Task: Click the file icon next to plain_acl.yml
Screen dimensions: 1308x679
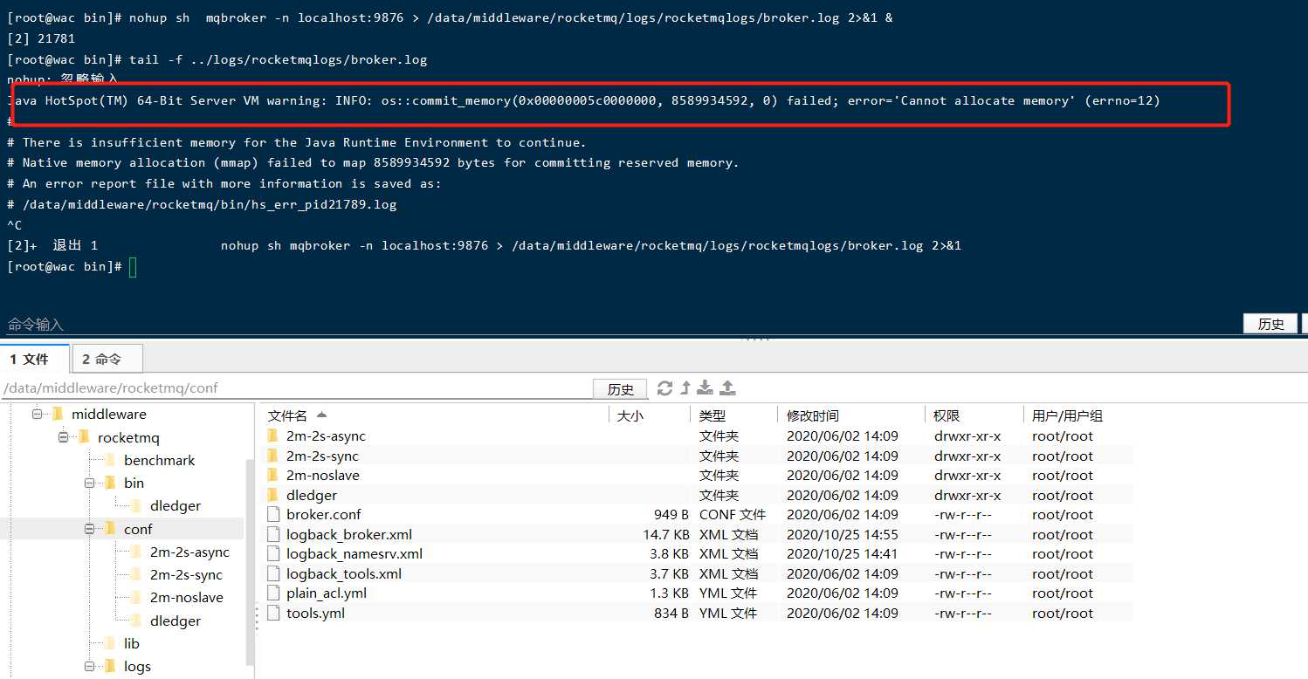Action: 272,593
